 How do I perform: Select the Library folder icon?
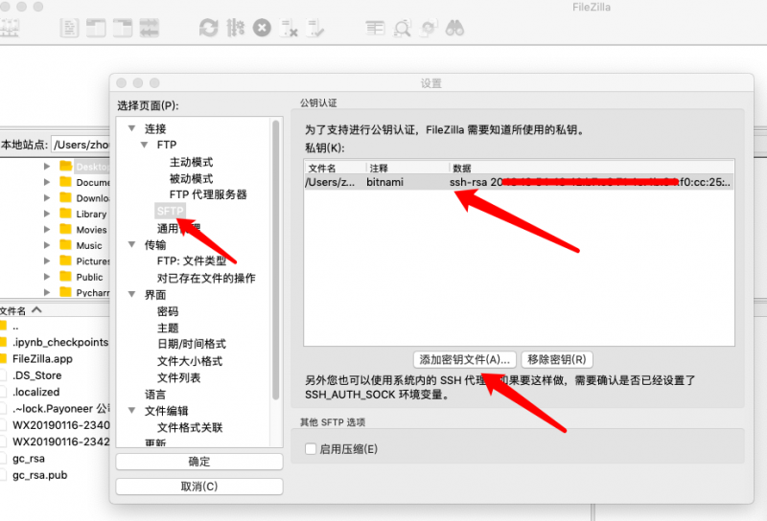(x=65, y=213)
